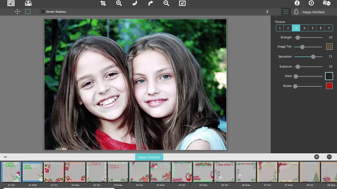337x189 pixels.
Task: Select texture 5
Action: pos(313,28)
